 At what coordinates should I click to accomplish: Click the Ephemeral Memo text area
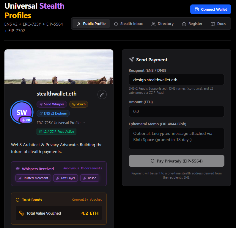(176, 138)
